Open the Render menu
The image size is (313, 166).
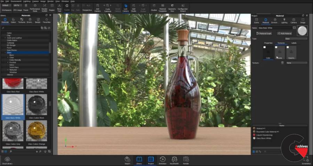[x=50, y=1]
